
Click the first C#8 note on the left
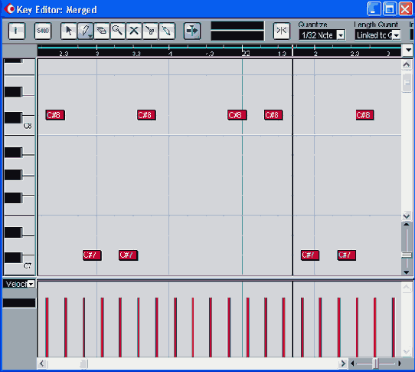click(55, 115)
